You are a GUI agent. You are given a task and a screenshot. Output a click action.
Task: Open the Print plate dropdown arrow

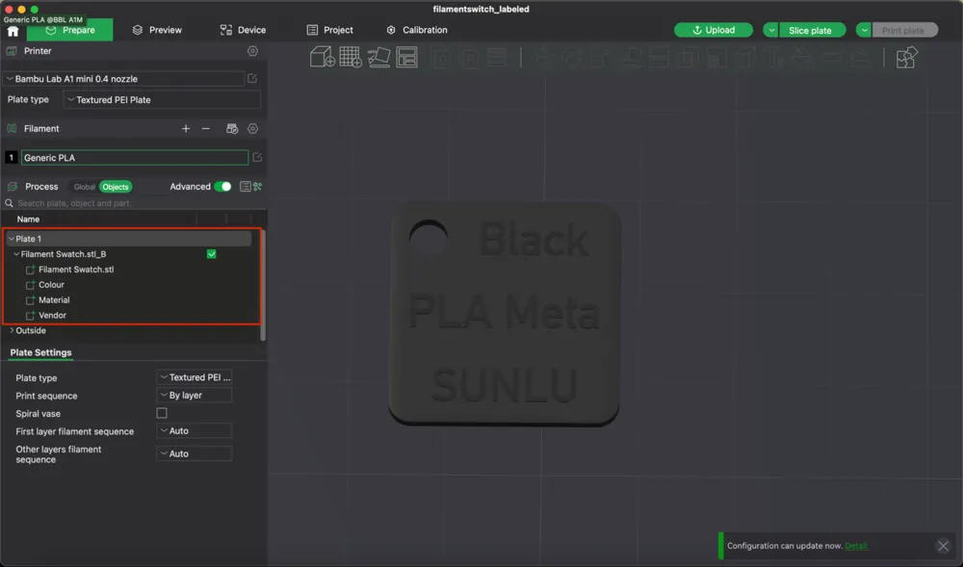[x=864, y=30]
